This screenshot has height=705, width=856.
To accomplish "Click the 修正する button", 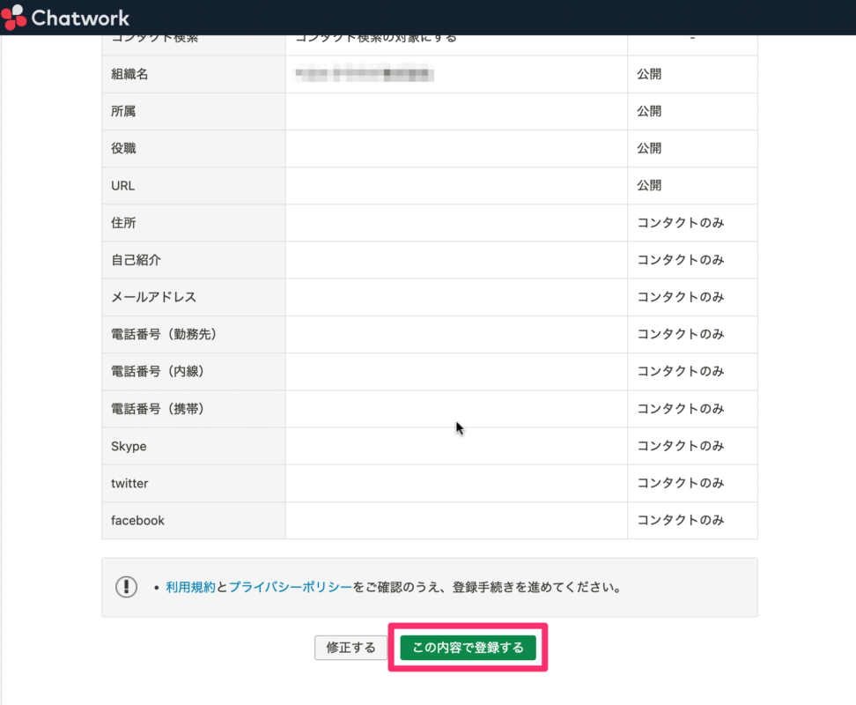I will [x=351, y=648].
